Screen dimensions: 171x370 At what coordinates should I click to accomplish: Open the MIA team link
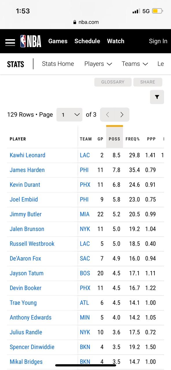[x=84, y=214]
